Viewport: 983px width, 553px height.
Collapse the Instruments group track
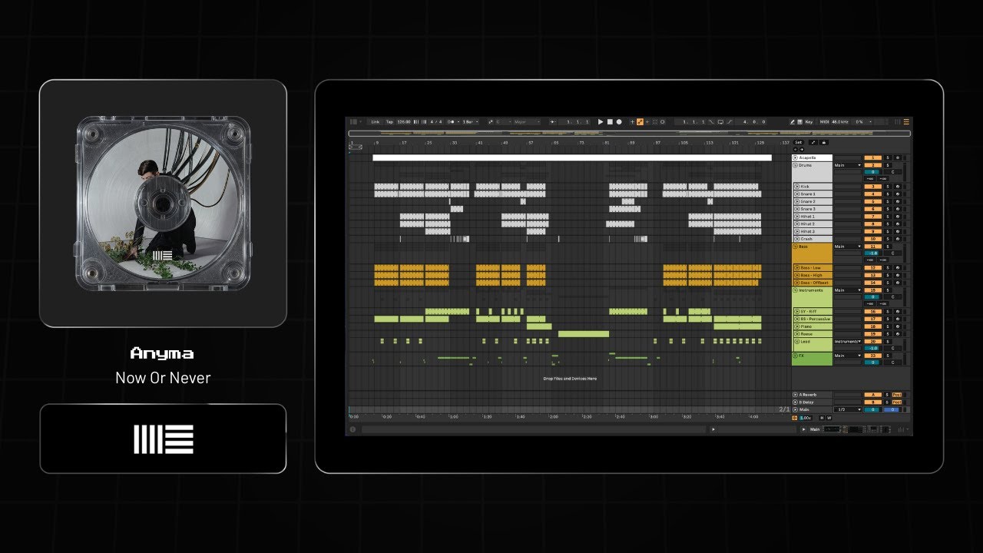coord(796,290)
